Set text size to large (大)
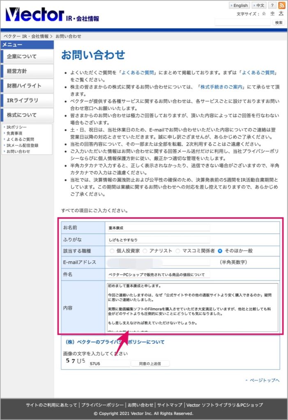Image resolution: width=288 pixels, height=420 pixels. [281, 13]
